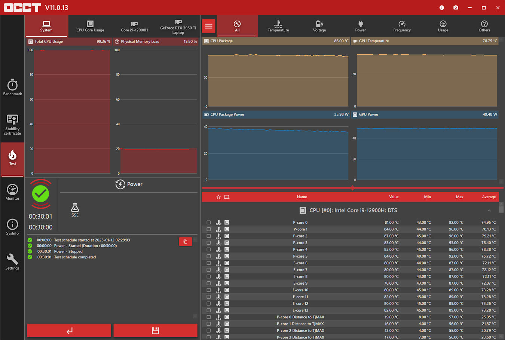
Task: Click the green test completed checkmark
Action: (40, 194)
